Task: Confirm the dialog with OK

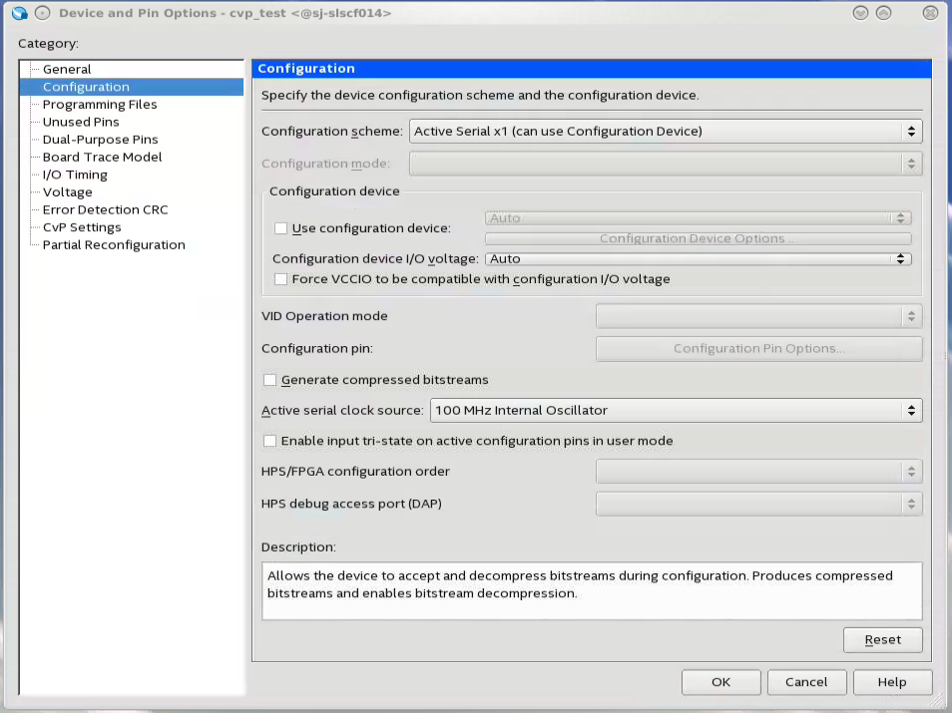Action: [720, 682]
